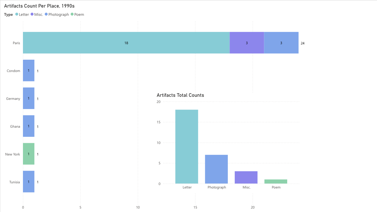Viewport: 377px width, 212px height.
Task: Click the Paris Photograph segment
Action: pos(281,43)
